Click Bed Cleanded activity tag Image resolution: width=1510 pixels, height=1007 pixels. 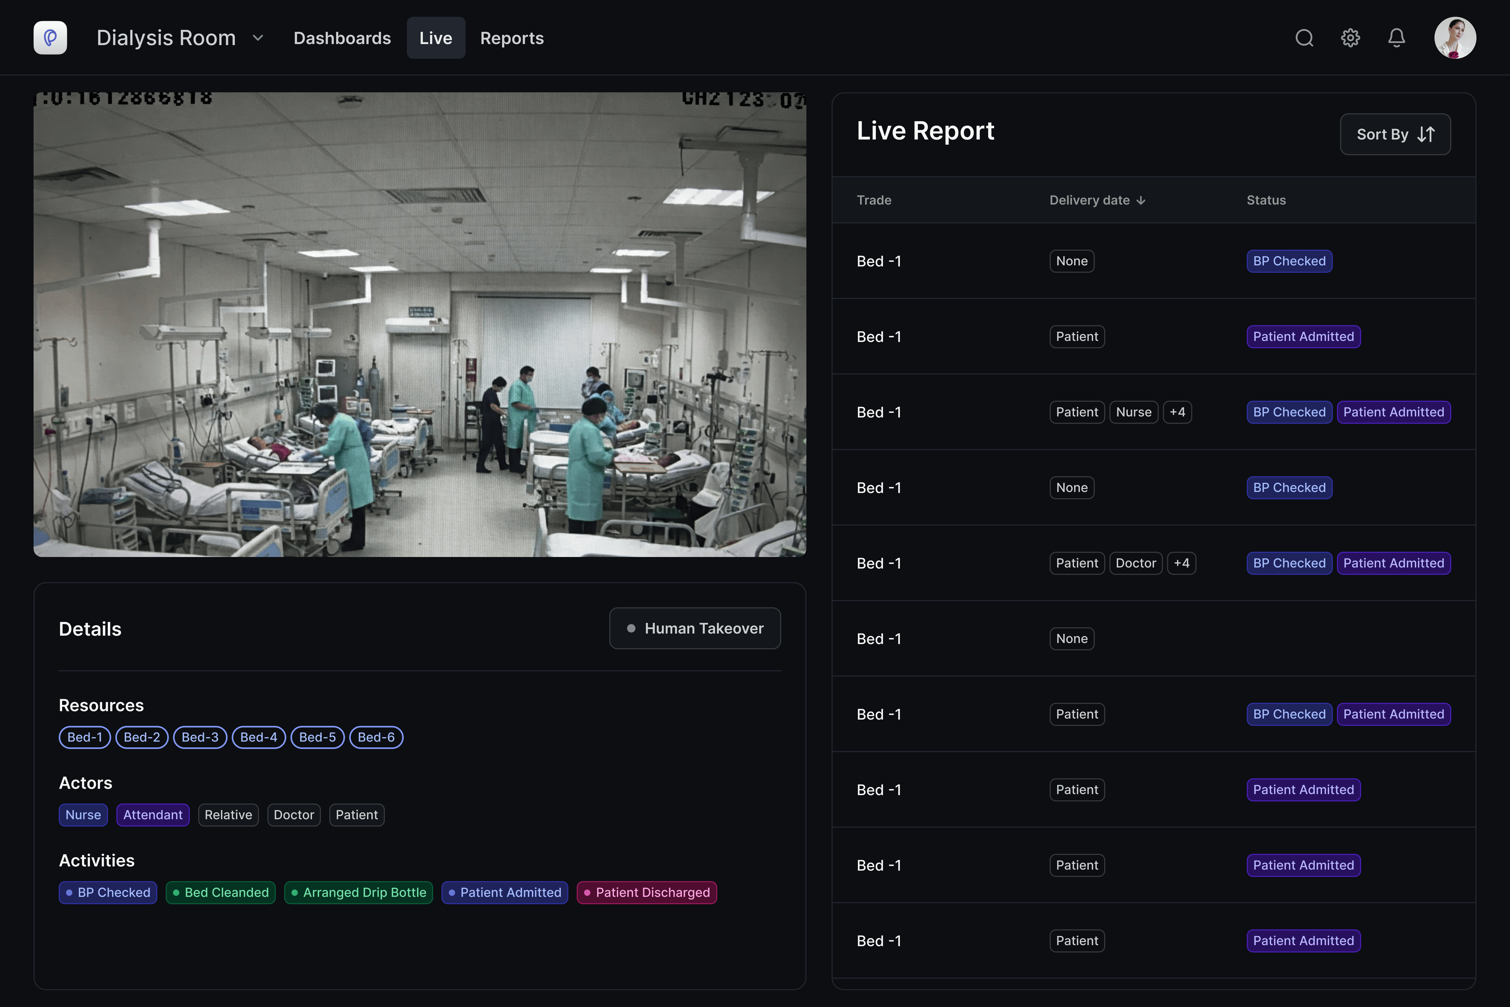[x=221, y=893]
